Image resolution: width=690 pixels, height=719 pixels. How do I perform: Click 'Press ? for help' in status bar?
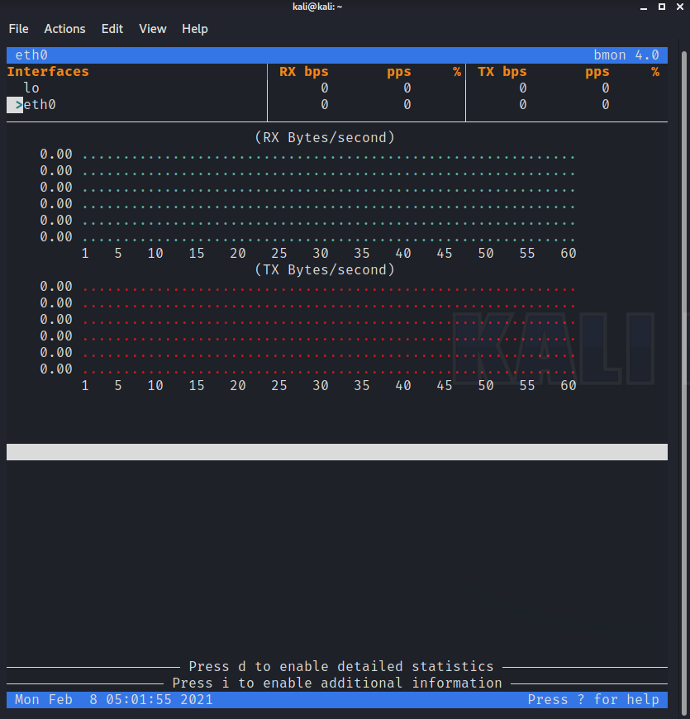pos(592,699)
